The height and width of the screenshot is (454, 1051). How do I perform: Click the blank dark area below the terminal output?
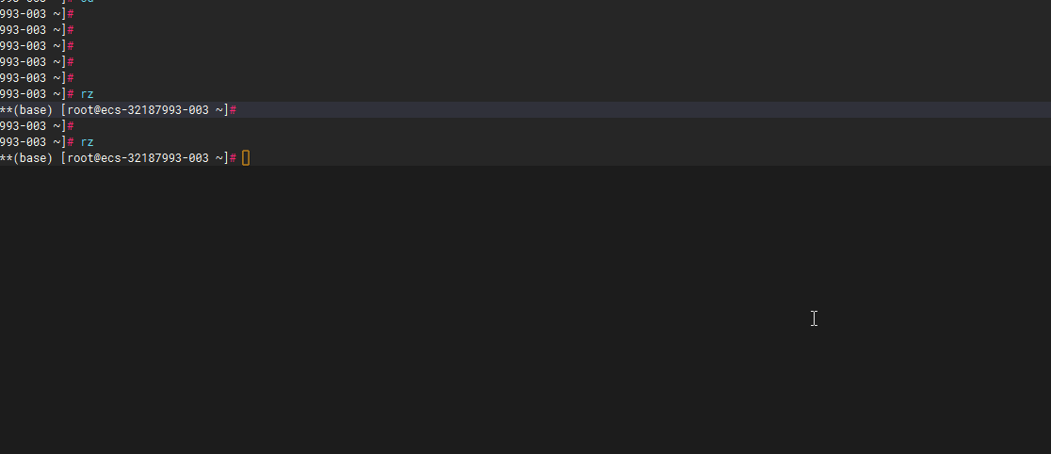tap(525, 310)
